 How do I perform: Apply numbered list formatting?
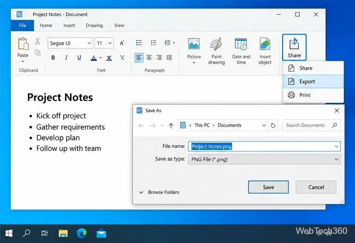point(154,43)
